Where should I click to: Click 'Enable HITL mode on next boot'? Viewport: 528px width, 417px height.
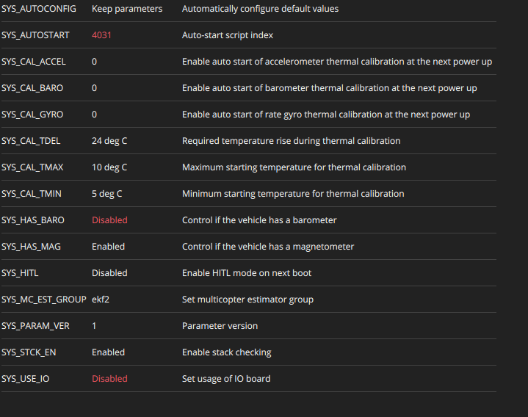247,273
